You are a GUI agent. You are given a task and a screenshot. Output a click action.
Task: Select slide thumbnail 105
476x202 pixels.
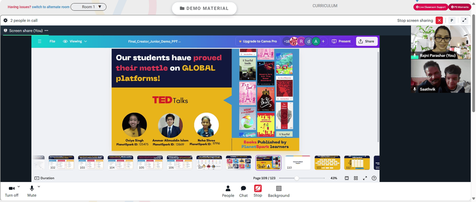pos(150,163)
